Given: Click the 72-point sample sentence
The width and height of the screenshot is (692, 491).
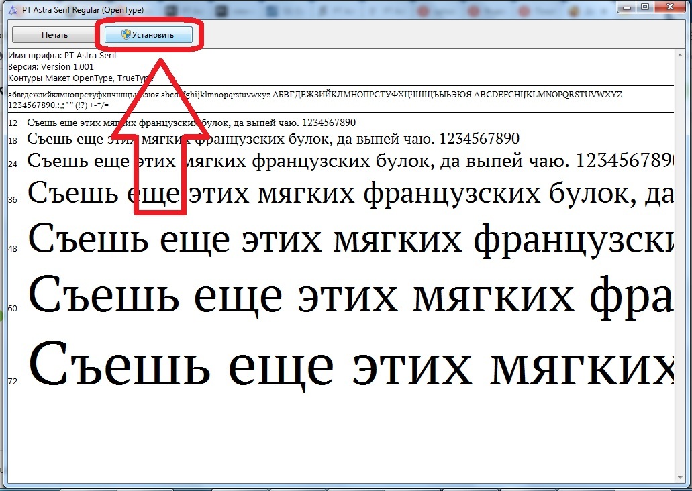Looking at the screenshot, I should click(350, 366).
